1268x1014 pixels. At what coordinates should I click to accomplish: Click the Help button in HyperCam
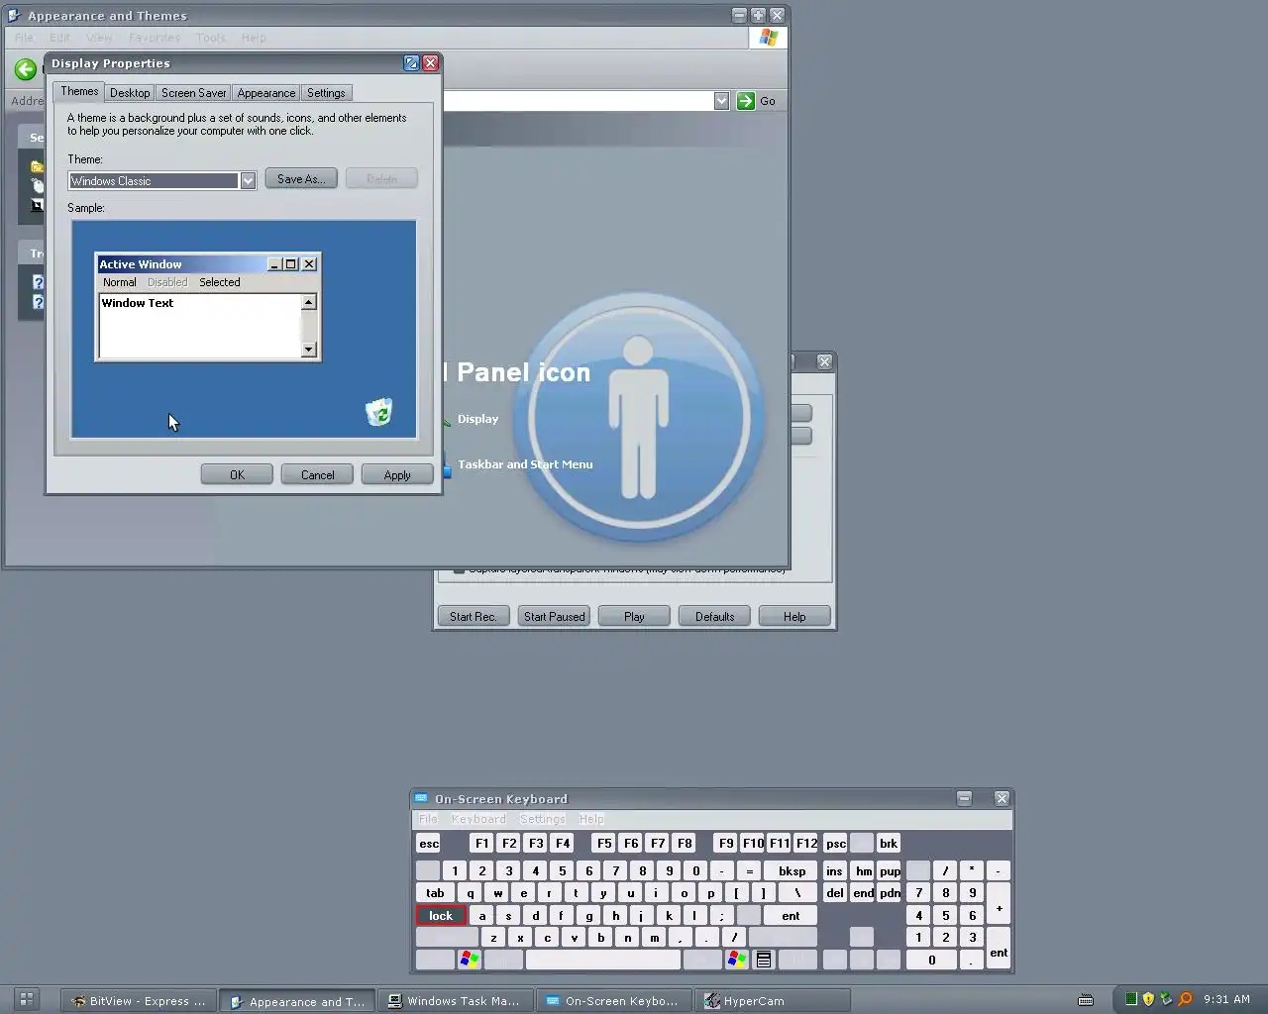(x=794, y=617)
